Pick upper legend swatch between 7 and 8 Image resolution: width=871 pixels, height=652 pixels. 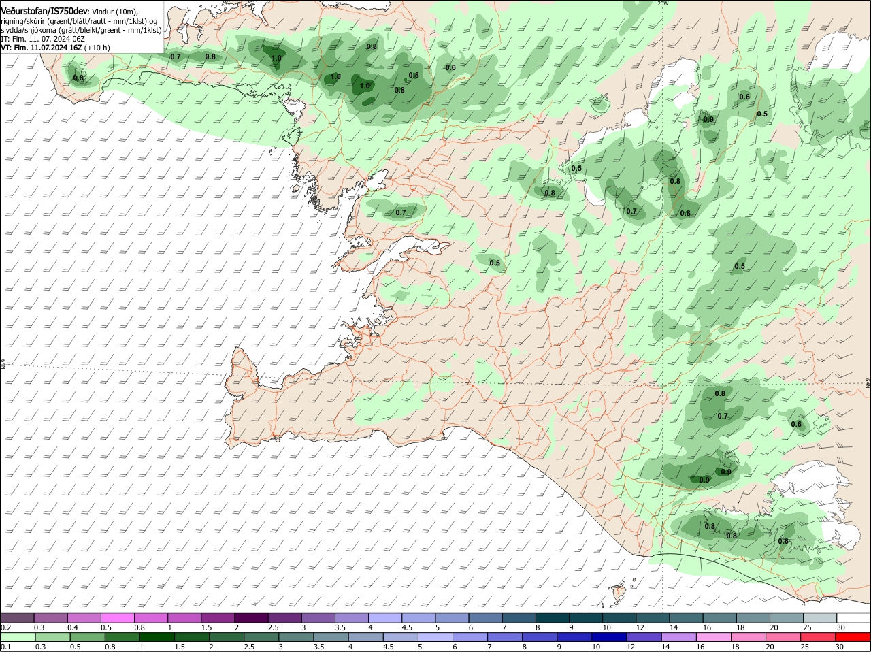(x=518, y=617)
